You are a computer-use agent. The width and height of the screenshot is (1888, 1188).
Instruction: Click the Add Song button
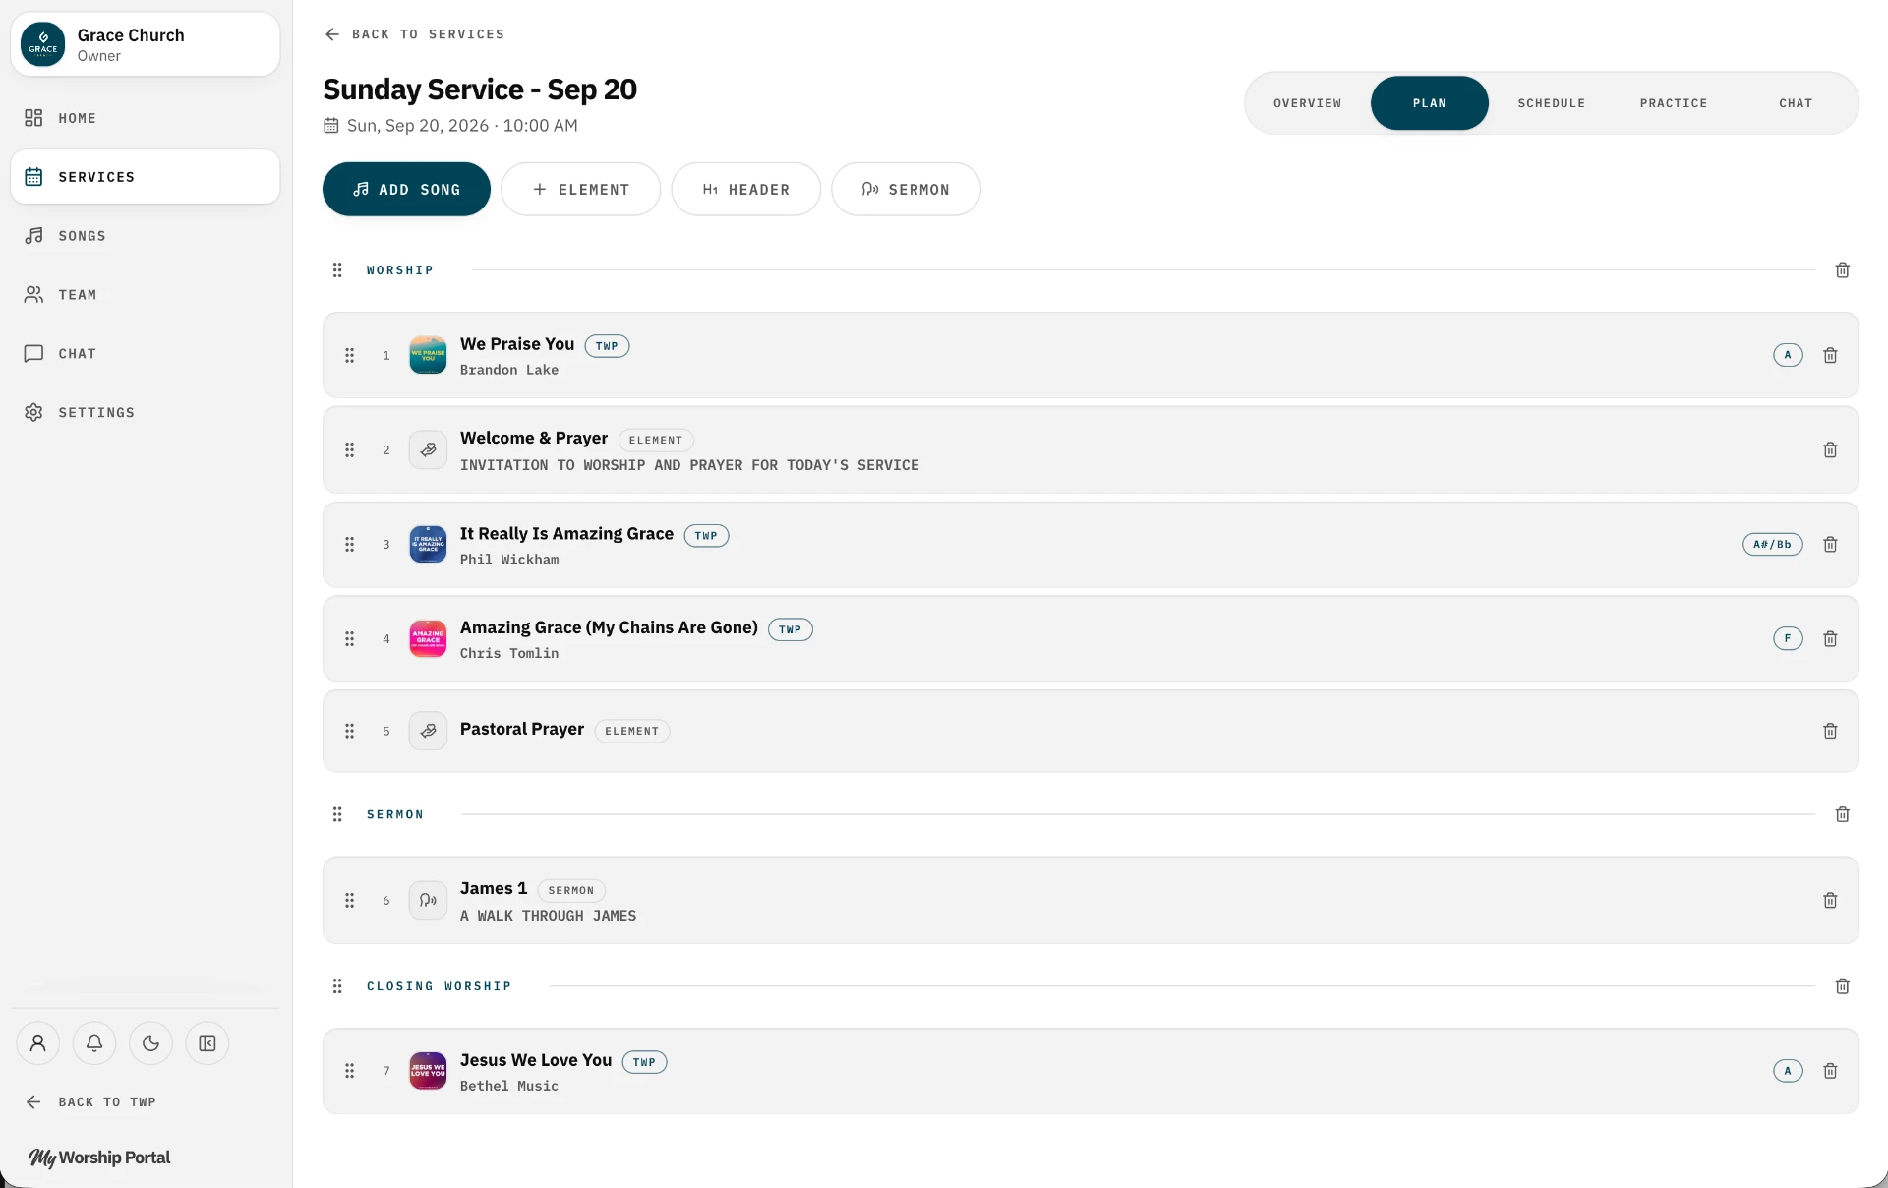(406, 189)
